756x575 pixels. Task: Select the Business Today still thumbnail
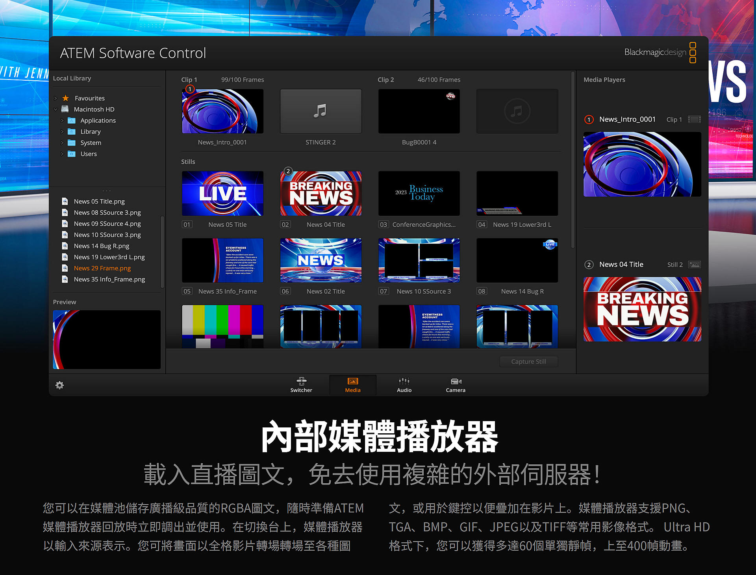pos(419,193)
